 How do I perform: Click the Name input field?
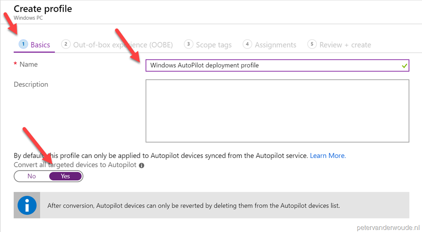pos(277,65)
